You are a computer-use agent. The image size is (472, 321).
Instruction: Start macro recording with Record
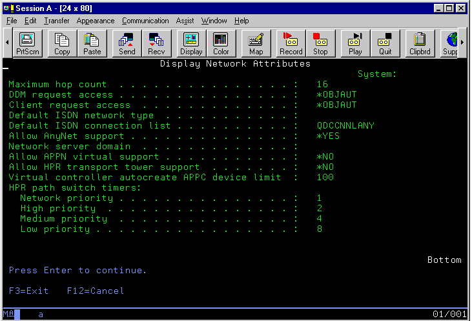pos(291,43)
